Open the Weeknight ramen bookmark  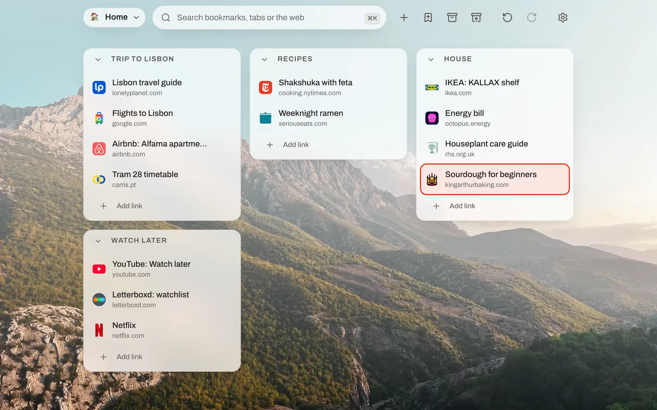point(328,118)
